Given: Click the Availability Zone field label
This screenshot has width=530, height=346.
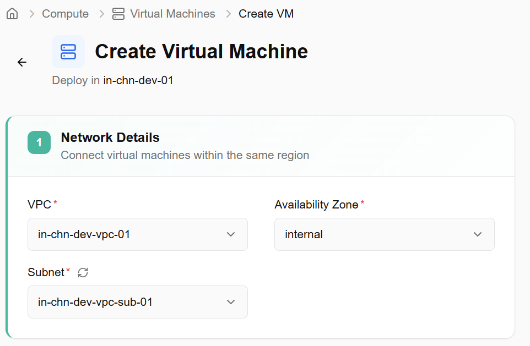Looking at the screenshot, I should (316, 205).
